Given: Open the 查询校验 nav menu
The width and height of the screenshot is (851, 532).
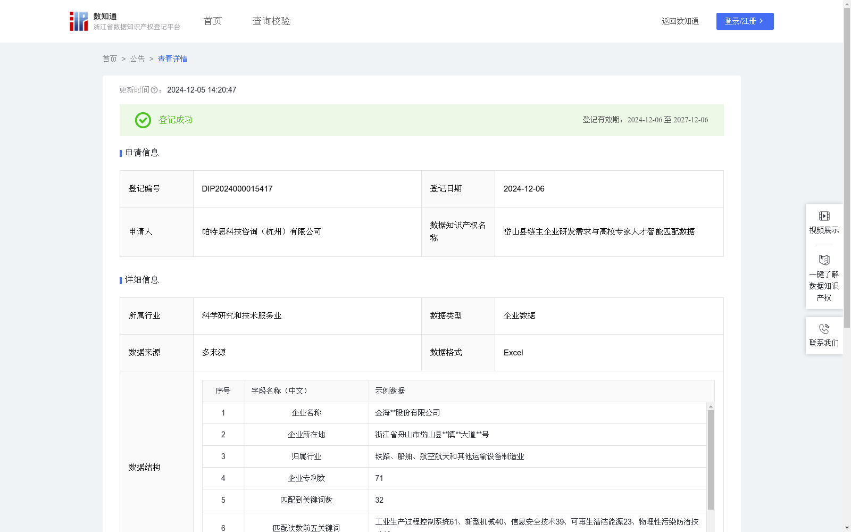Looking at the screenshot, I should tap(271, 21).
